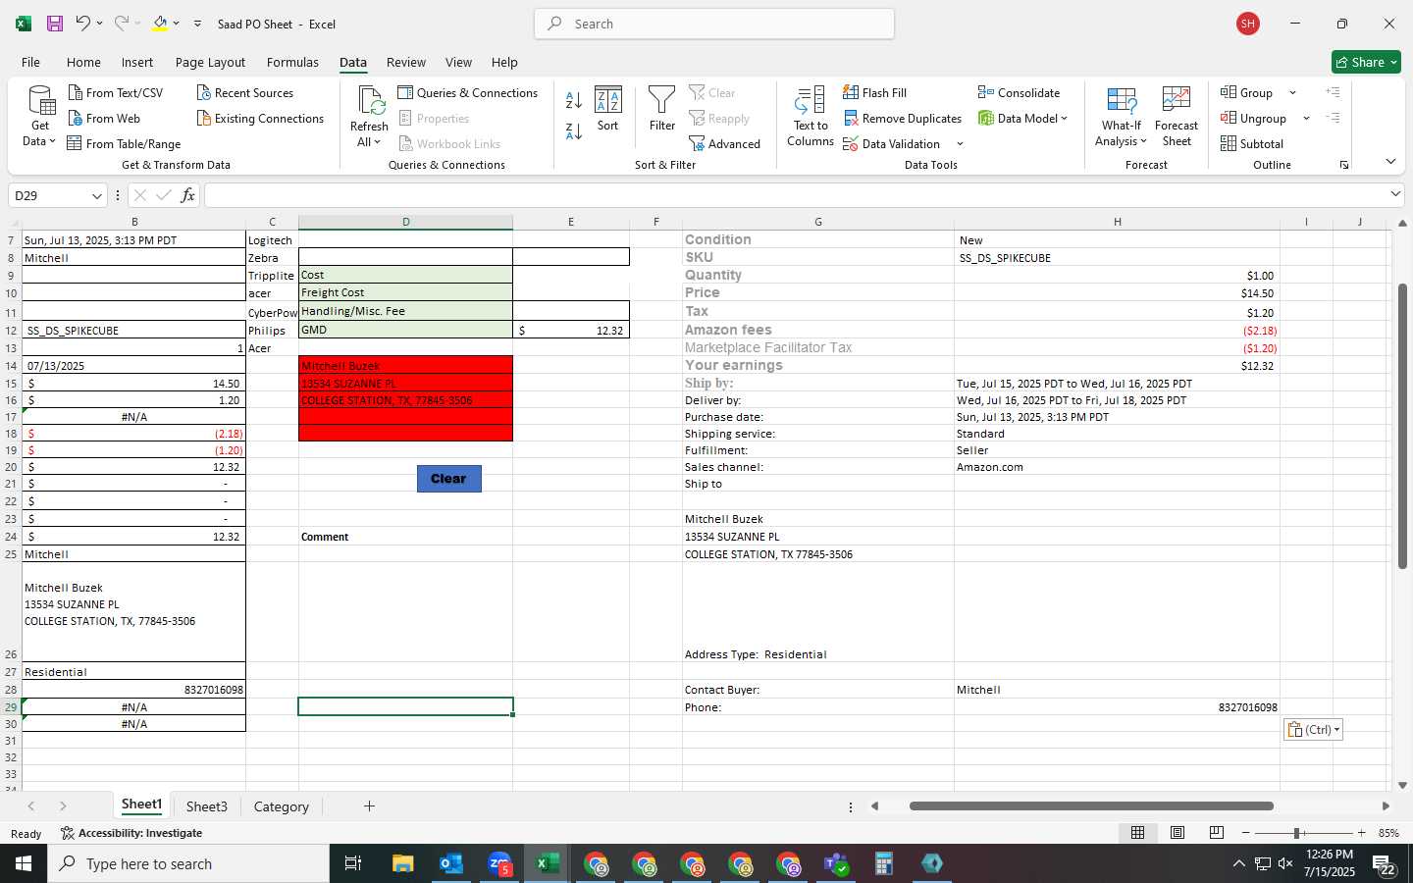Open the Sort dialog

608,109
